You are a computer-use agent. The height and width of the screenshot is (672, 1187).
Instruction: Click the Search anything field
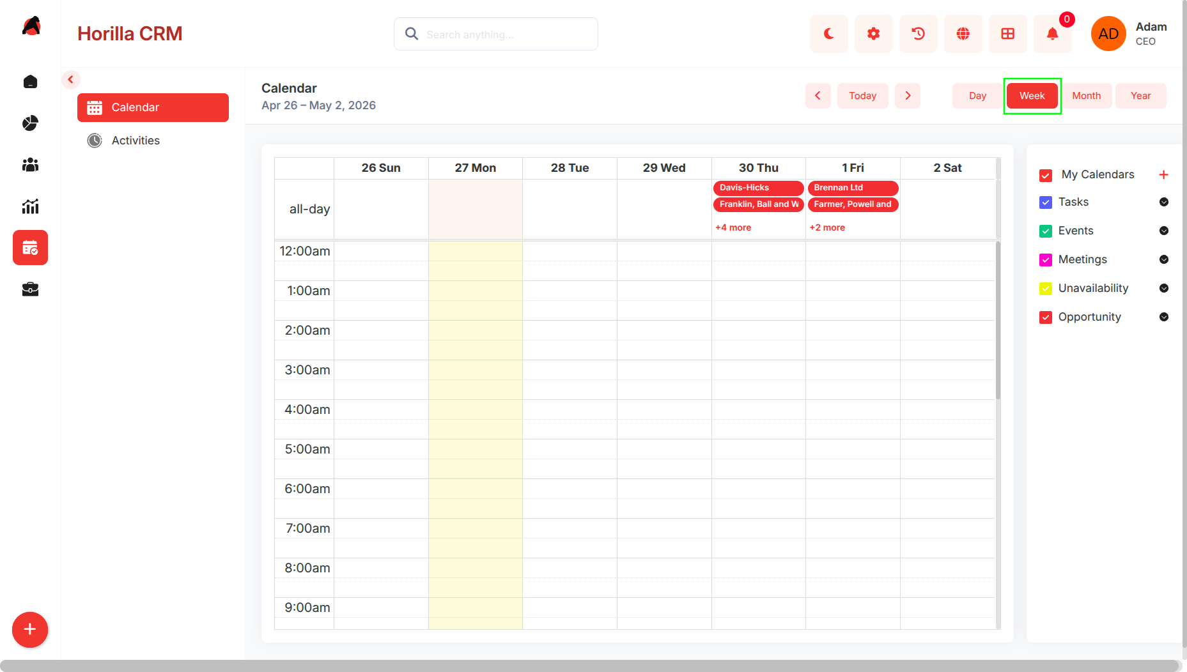click(x=496, y=34)
